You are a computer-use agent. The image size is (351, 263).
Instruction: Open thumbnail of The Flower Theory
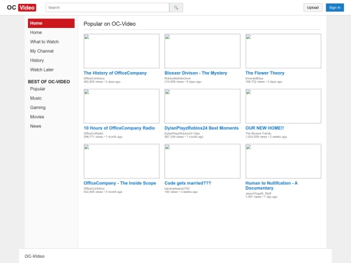pos(283,51)
